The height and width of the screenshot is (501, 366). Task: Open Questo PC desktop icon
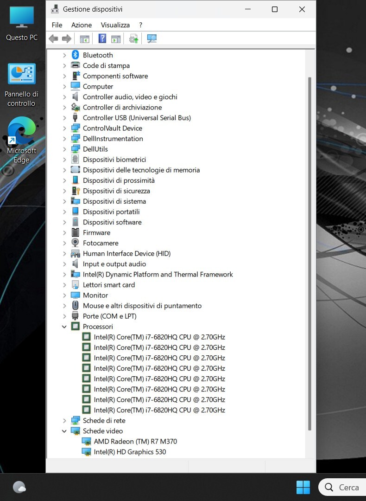tap(22, 24)
